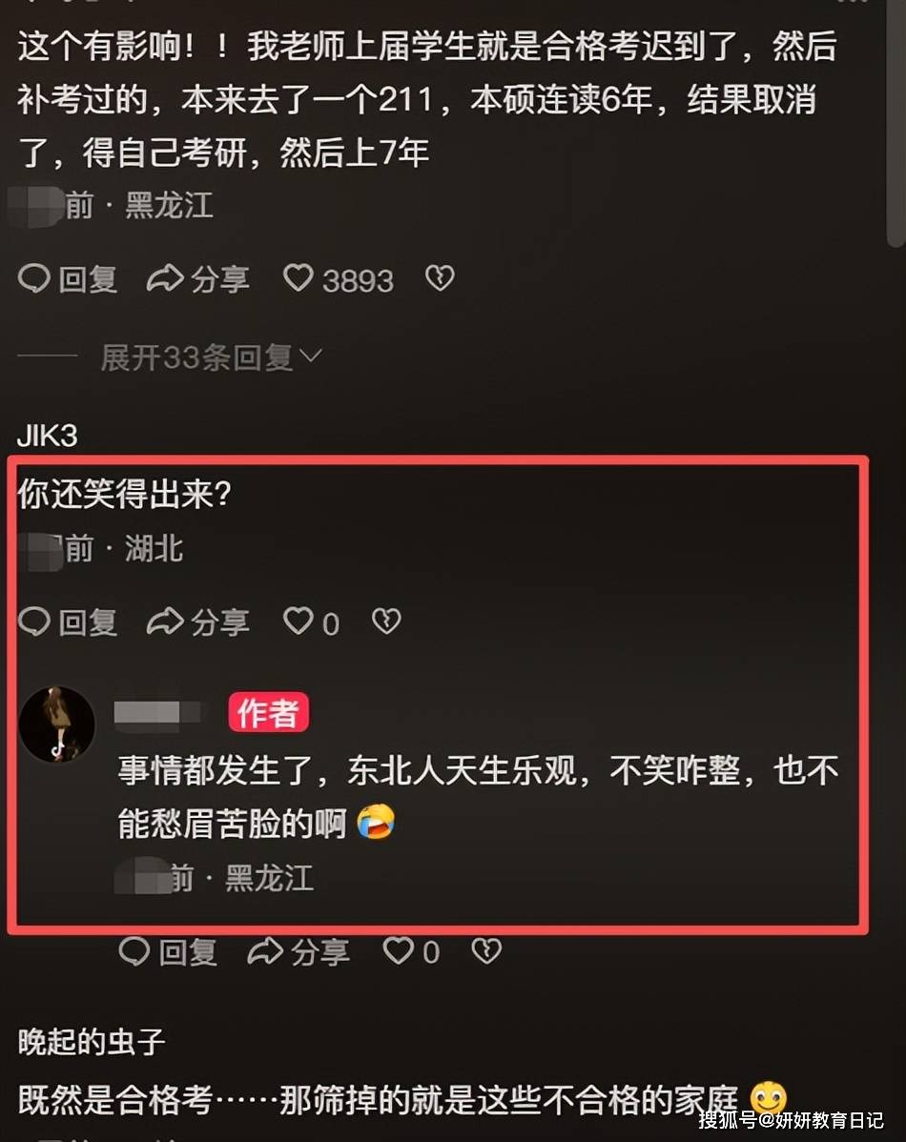
Task: Tap the crying-laughing emoji in author's reply
Action: pos(376,823)
